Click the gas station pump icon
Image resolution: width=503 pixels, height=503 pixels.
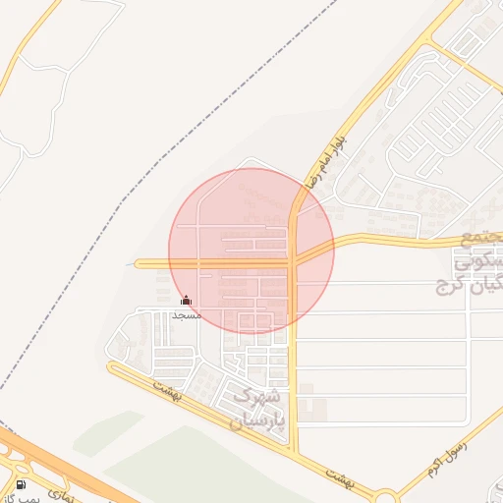point(21,484)
